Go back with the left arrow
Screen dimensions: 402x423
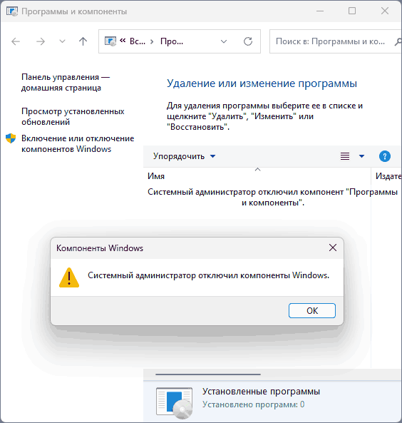point(16,41)
